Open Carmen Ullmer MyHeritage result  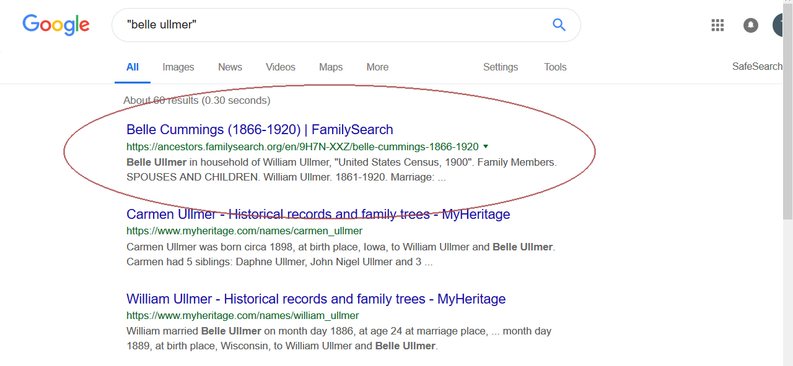318,215
